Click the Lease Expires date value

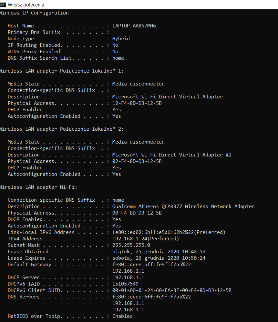159,258
